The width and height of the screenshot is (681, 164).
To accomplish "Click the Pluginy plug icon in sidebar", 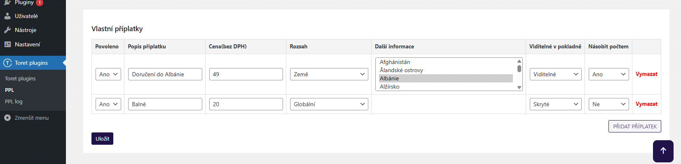I will click(7, 2).
